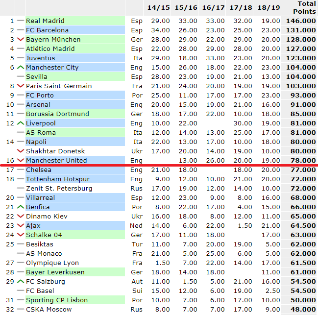Select the Atlético Madrid row name
Screen dimensions: 318x315
coord(50,48)
